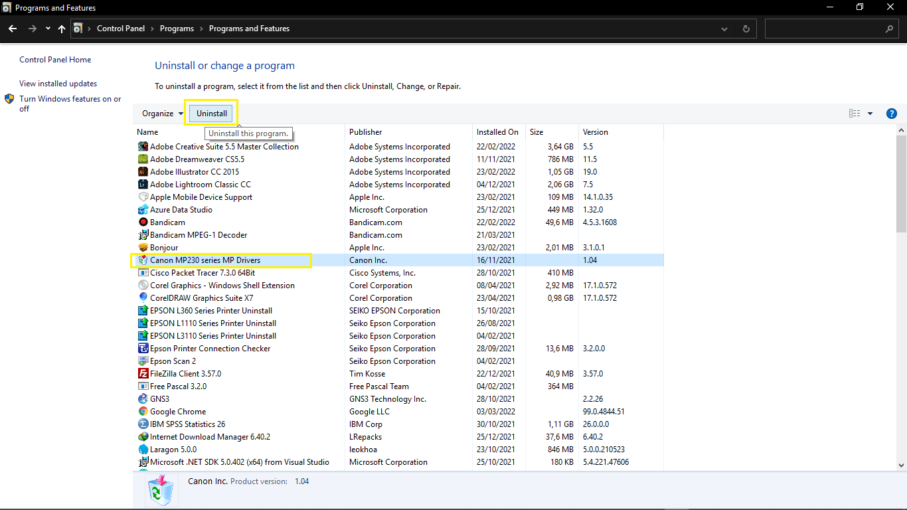Screen dimensions: 907x510
Task: Click the Programs breadcrumb
Action: click(x=177, y=29)
